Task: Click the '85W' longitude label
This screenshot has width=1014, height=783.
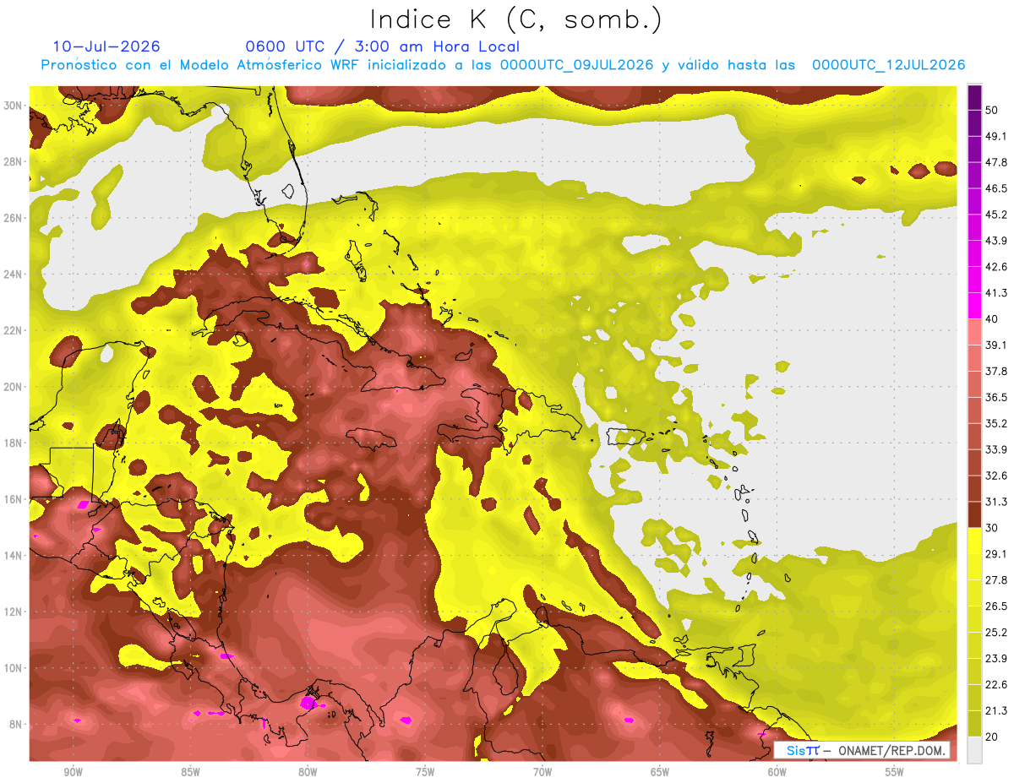Action: pyautogui.click(x=190, y=772)
